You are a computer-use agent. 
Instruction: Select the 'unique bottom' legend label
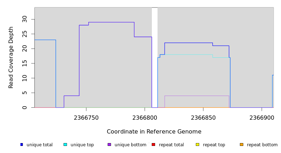(x=130, y=145)
